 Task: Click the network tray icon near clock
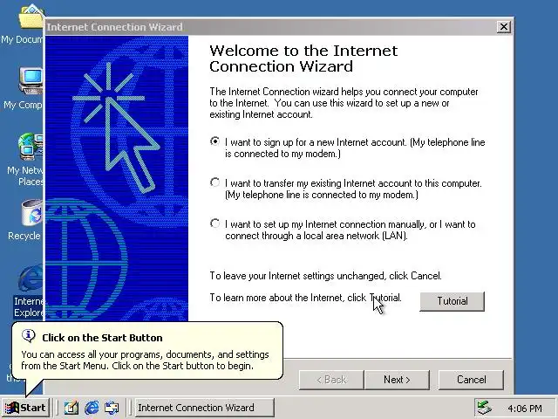[x=485, y=408]
